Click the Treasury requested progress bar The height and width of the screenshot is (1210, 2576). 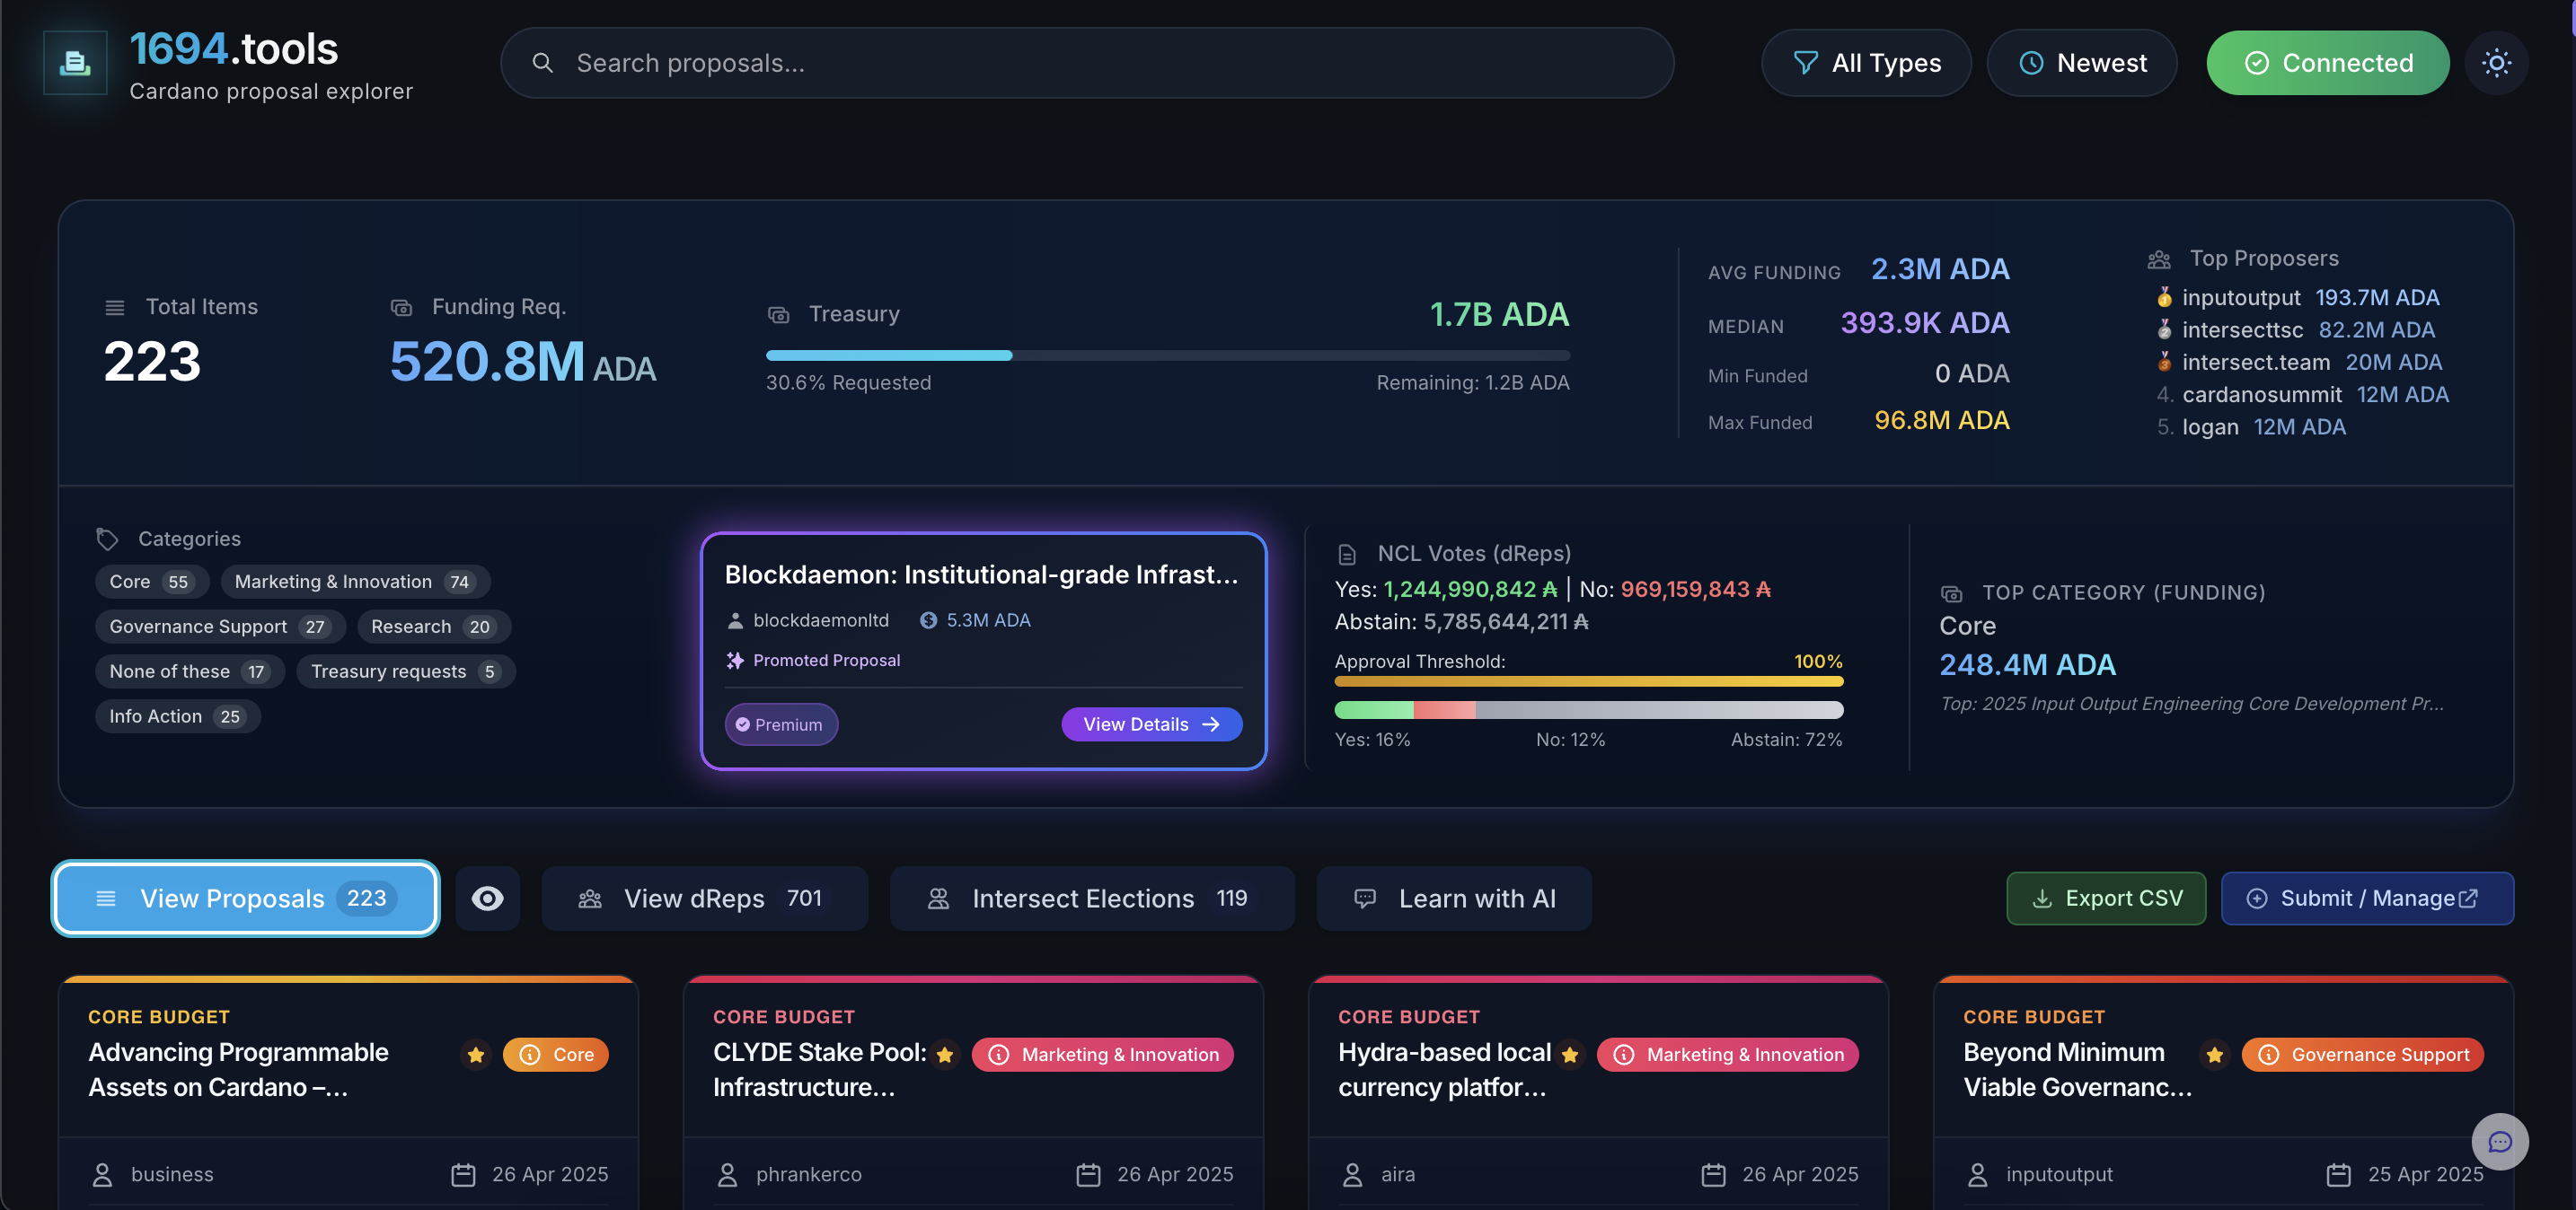point(1167,355)
